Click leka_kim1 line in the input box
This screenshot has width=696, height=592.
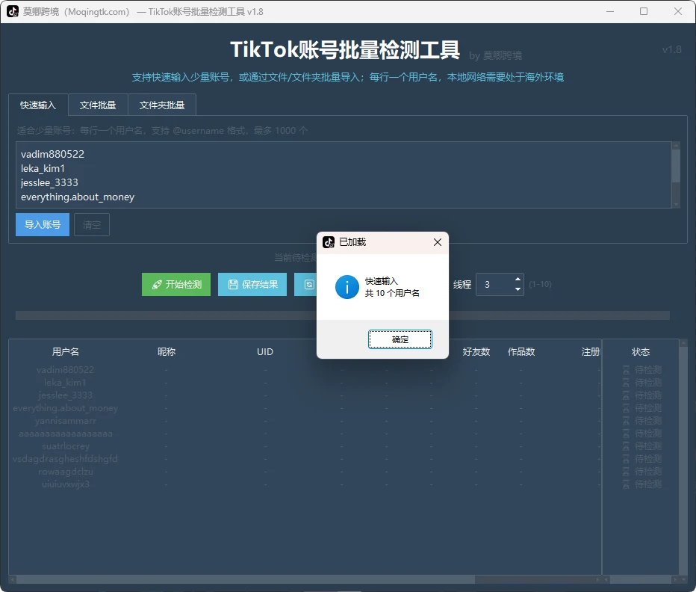[x=43, y=168]
